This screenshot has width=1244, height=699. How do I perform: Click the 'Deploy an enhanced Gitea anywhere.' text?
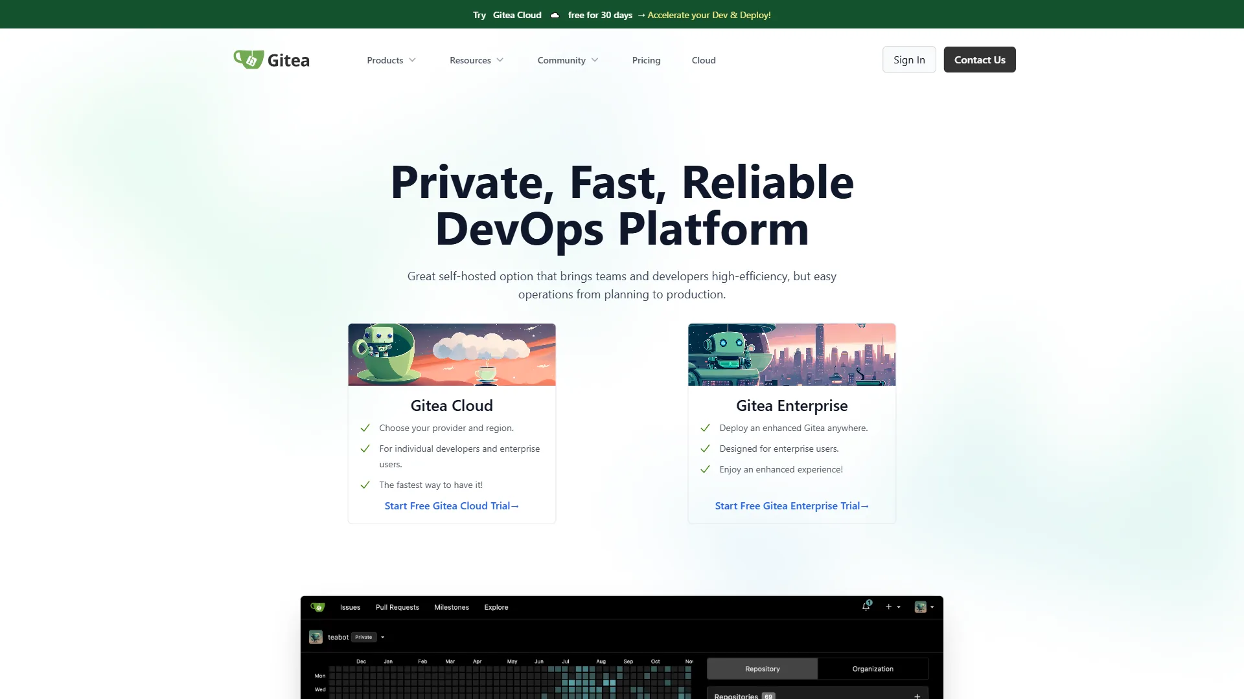pyautogui.click(x=793, y=428)
